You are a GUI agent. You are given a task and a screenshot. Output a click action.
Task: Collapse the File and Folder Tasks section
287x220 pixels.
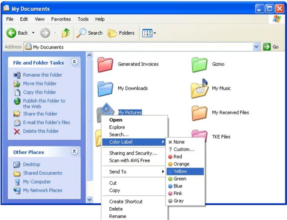pyautogui.click(x=75, y=62)
